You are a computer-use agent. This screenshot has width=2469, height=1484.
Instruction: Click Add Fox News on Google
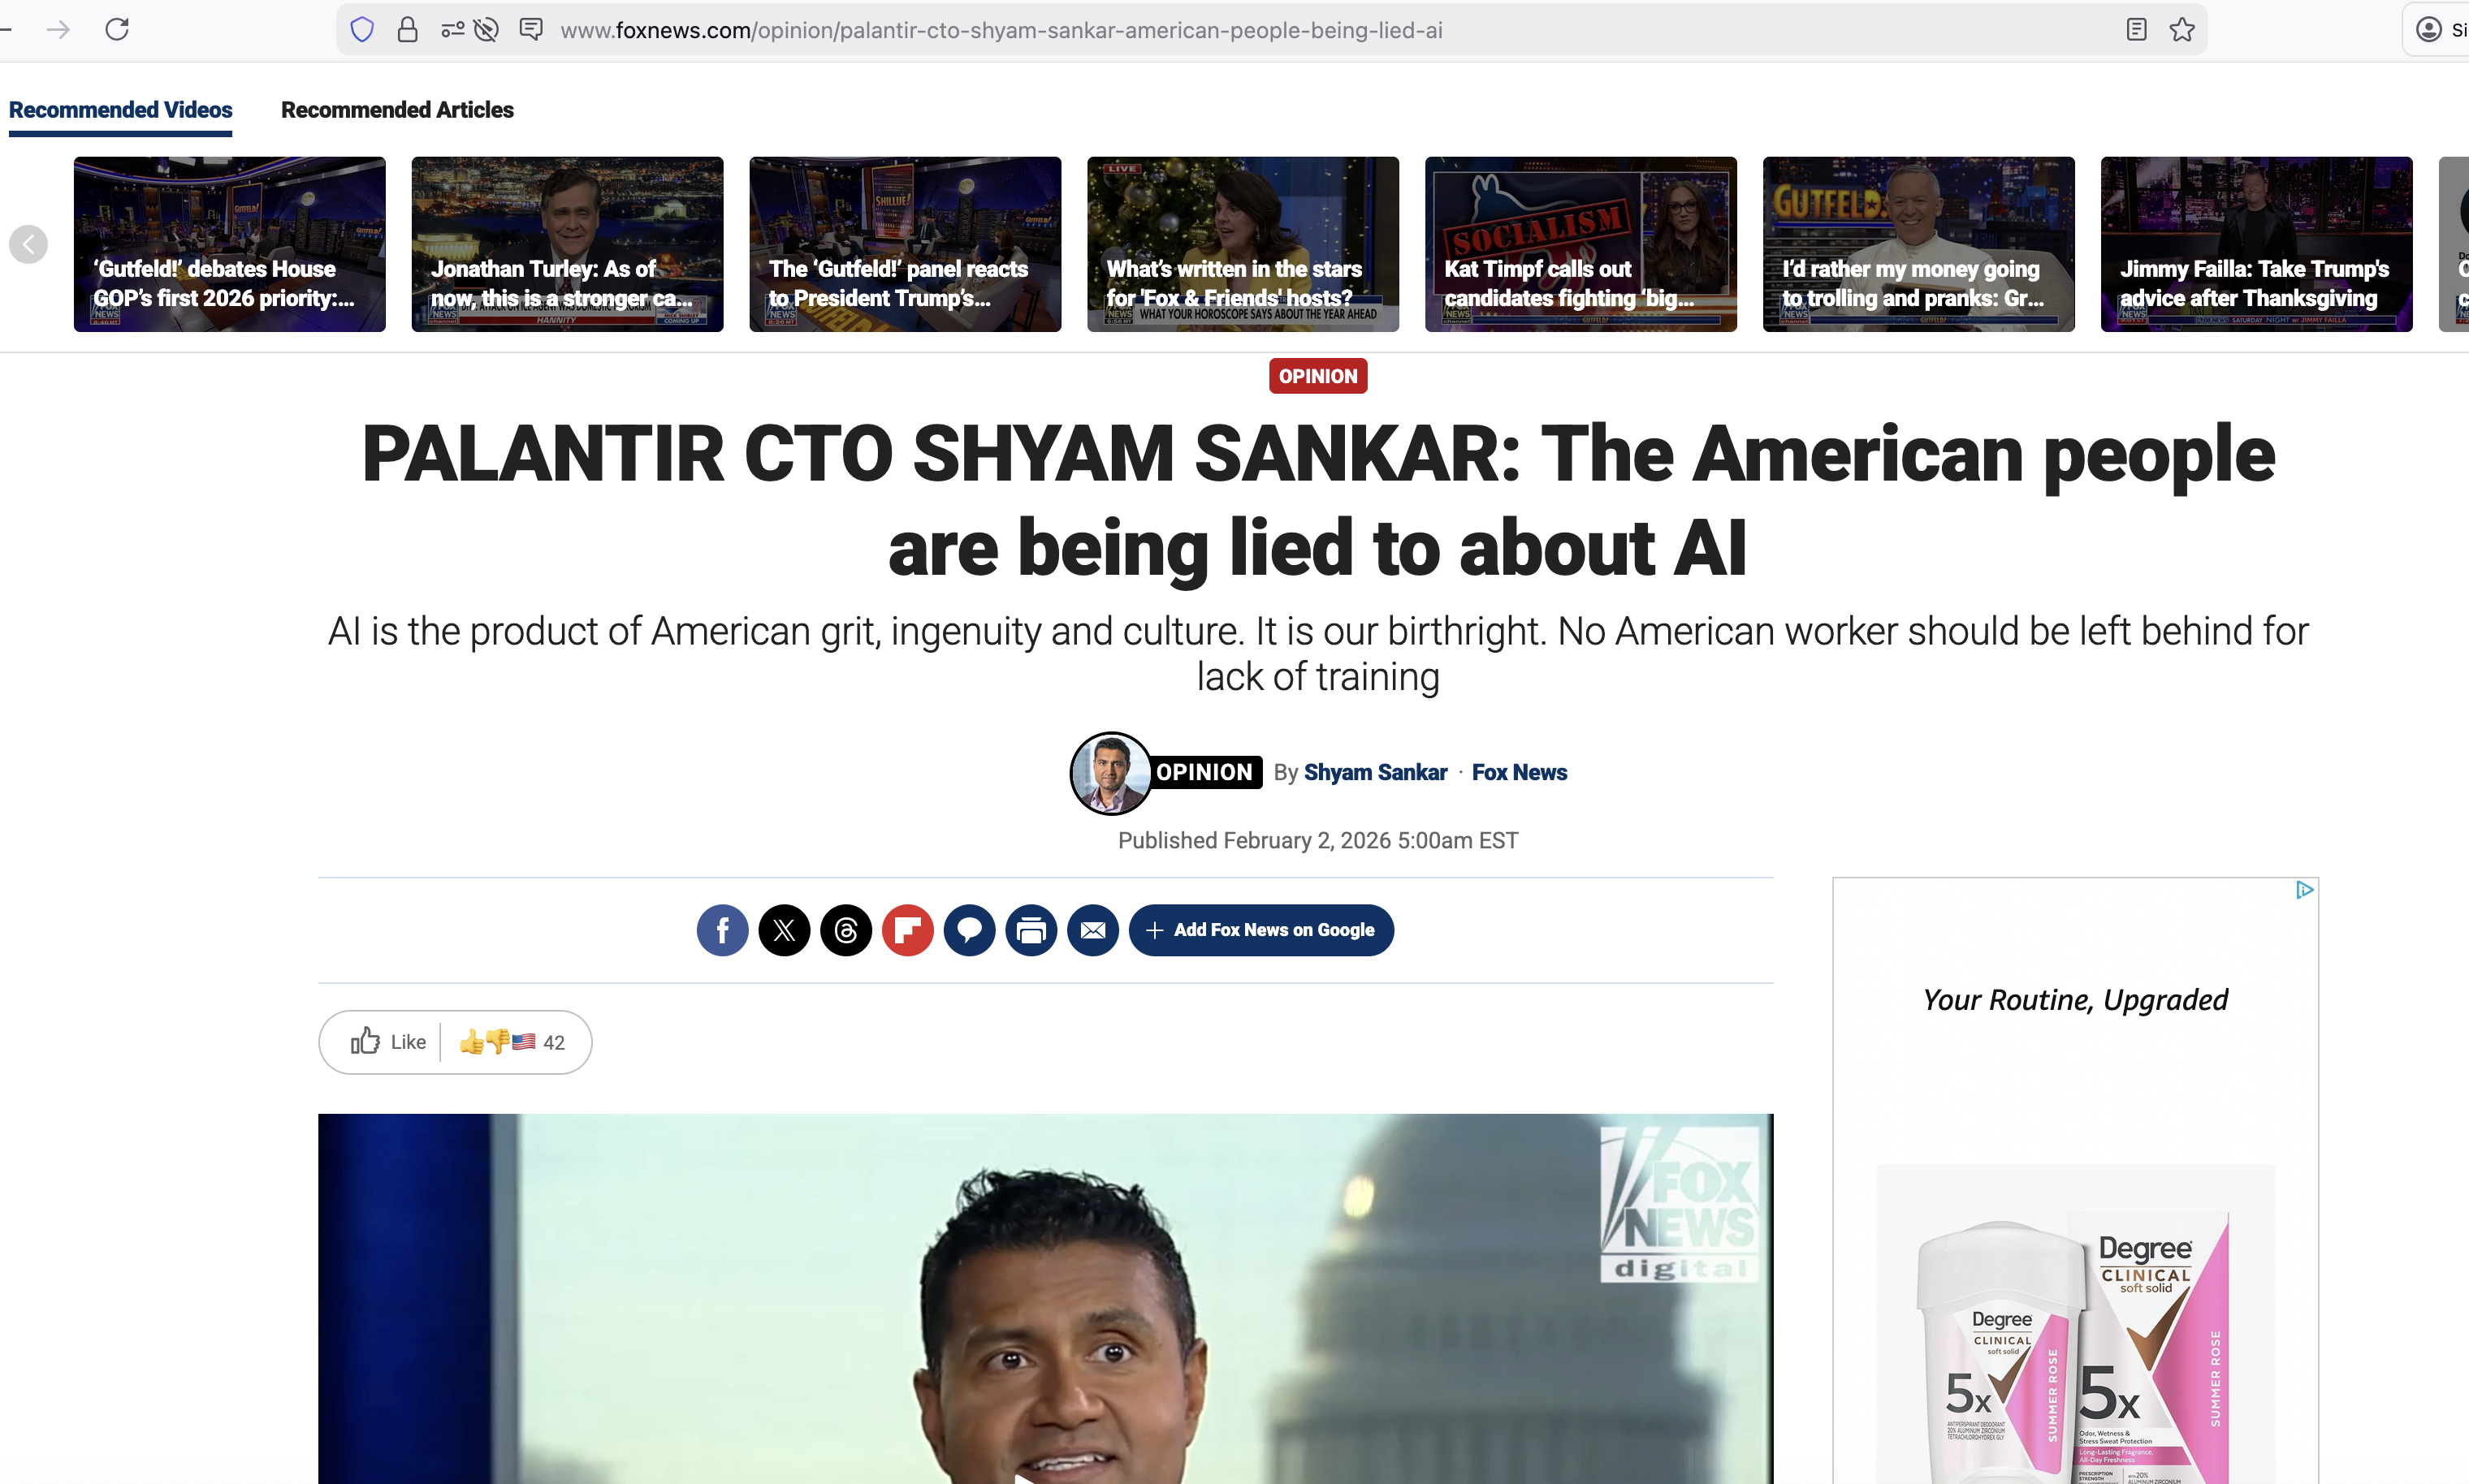[x=1260, y=930]
